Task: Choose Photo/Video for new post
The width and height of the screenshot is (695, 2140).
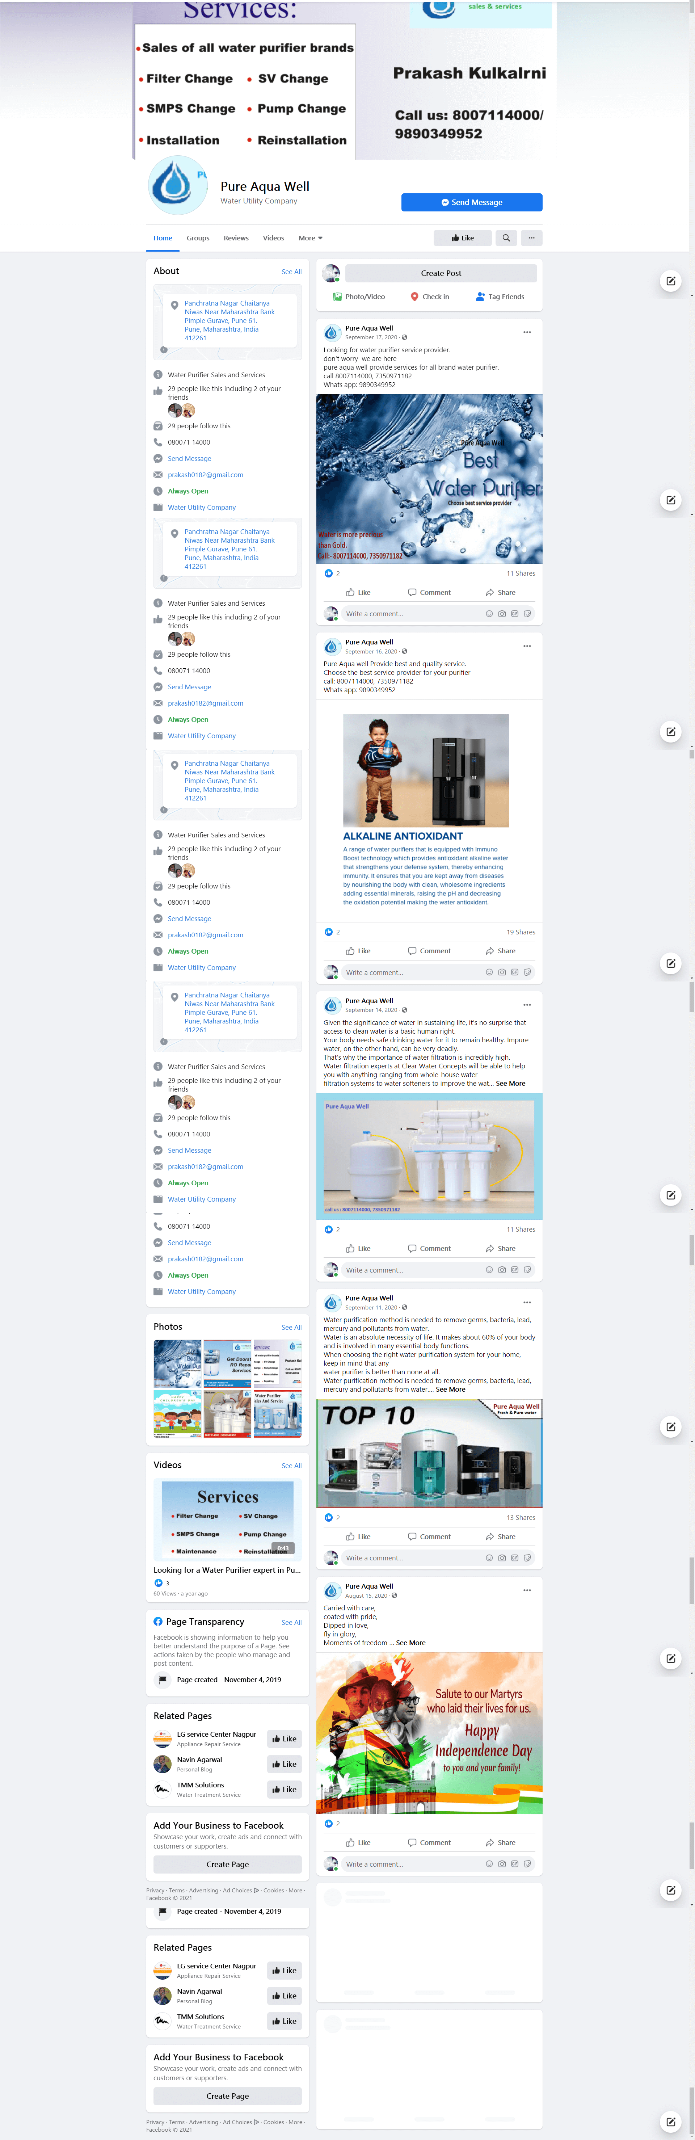Action: (x=359, y=297)
